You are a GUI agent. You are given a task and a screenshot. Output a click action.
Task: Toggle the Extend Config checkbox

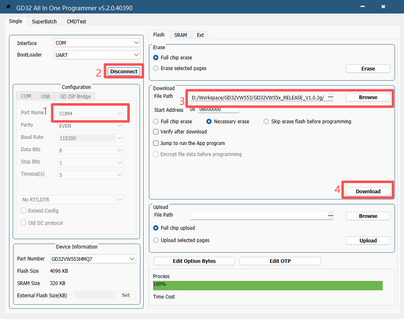point(40,210)
